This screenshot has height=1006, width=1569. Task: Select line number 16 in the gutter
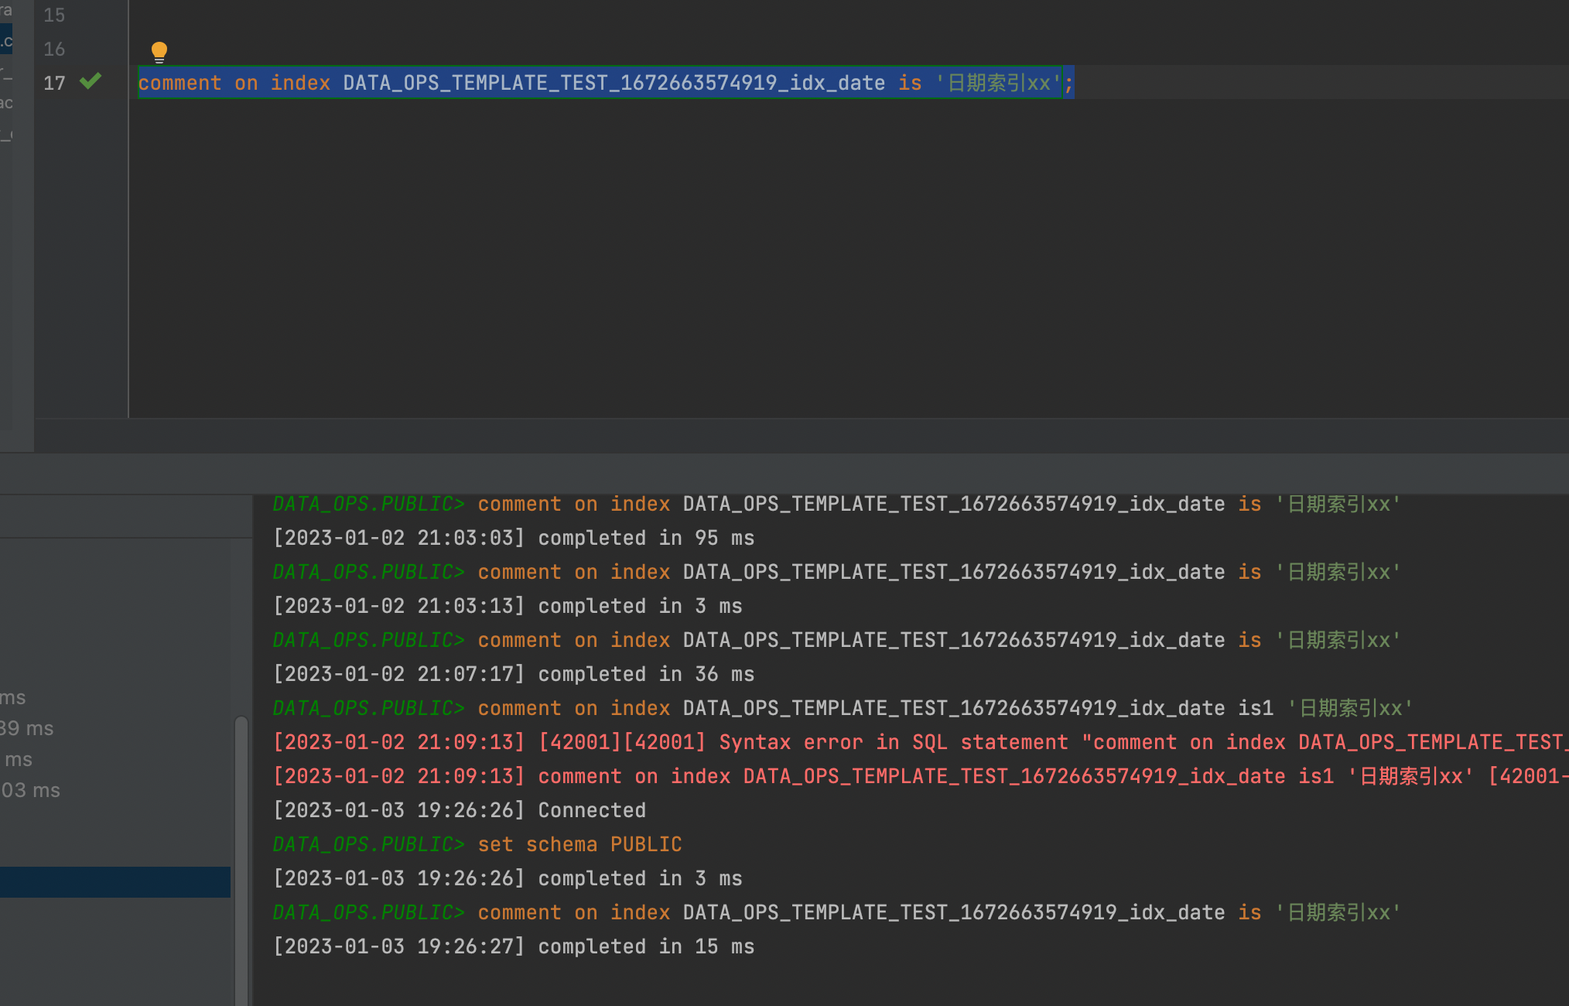point(54,50)
